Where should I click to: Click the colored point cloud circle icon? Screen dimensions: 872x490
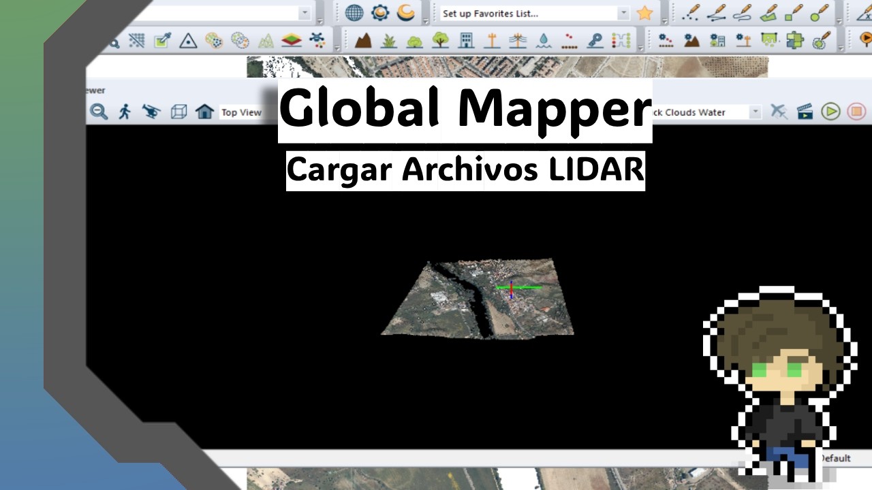214,40
